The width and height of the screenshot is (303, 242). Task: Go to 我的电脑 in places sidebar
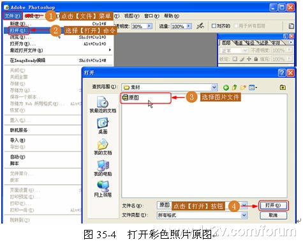click(x=103, y=168)
